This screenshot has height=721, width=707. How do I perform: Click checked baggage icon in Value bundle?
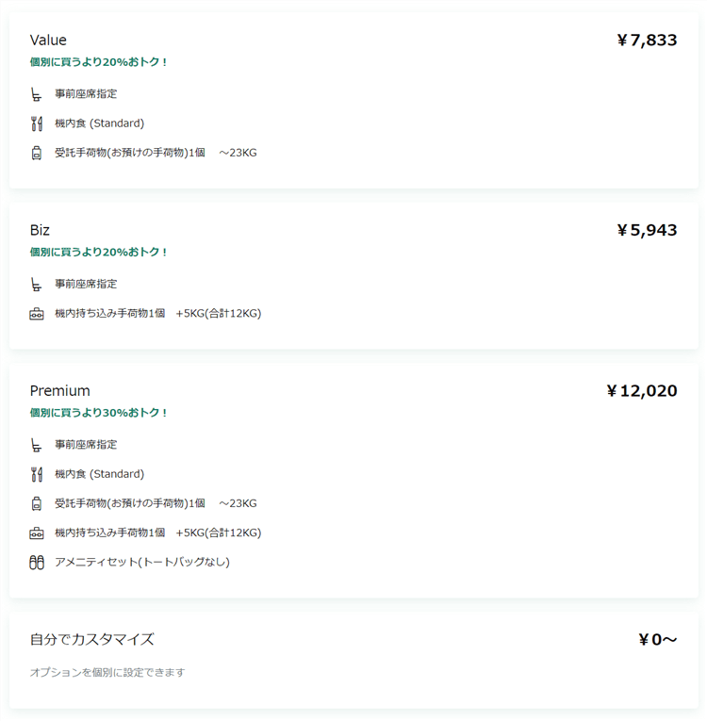point(37,153)
